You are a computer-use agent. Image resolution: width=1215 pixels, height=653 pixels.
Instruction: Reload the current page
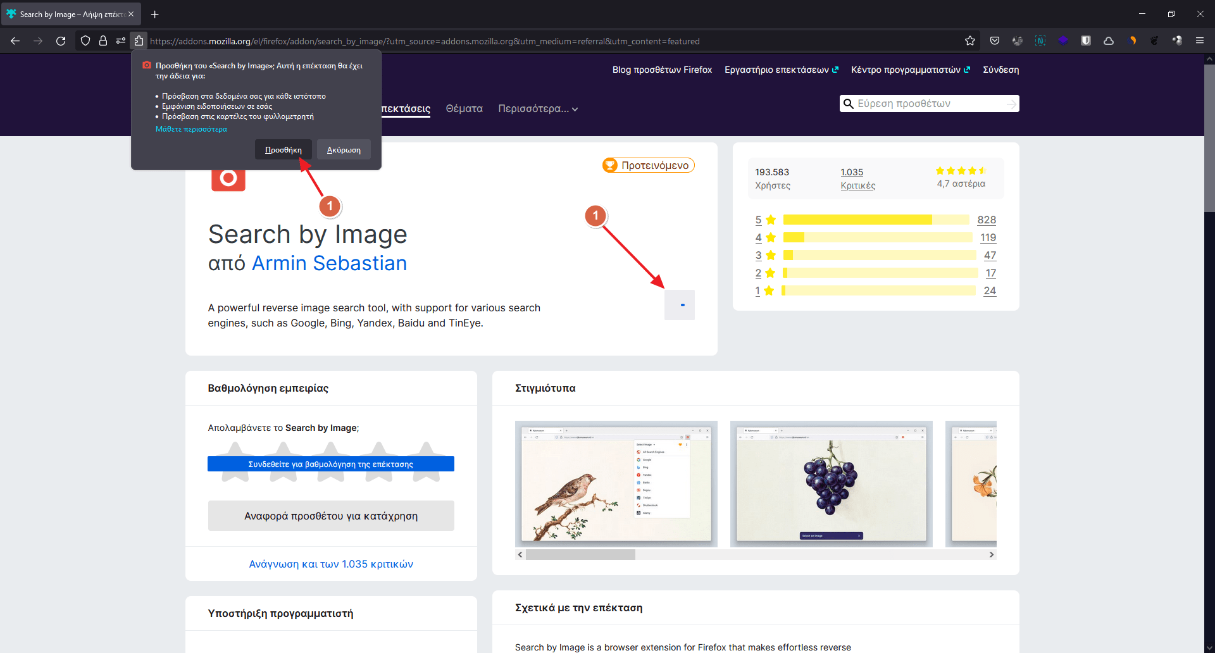pos(61,40)
